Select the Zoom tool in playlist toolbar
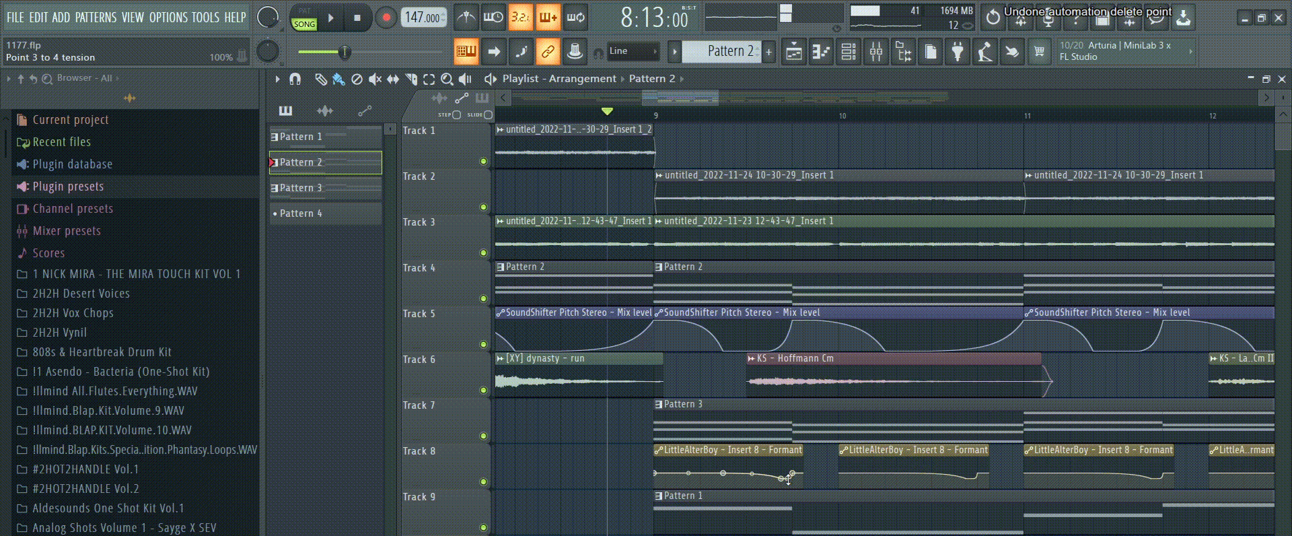Image resolution: width=1292 pixels, height=536 pixels. pos(447,79)
